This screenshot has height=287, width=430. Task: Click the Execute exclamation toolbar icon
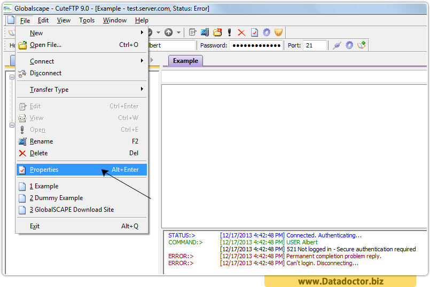[230, 33]
